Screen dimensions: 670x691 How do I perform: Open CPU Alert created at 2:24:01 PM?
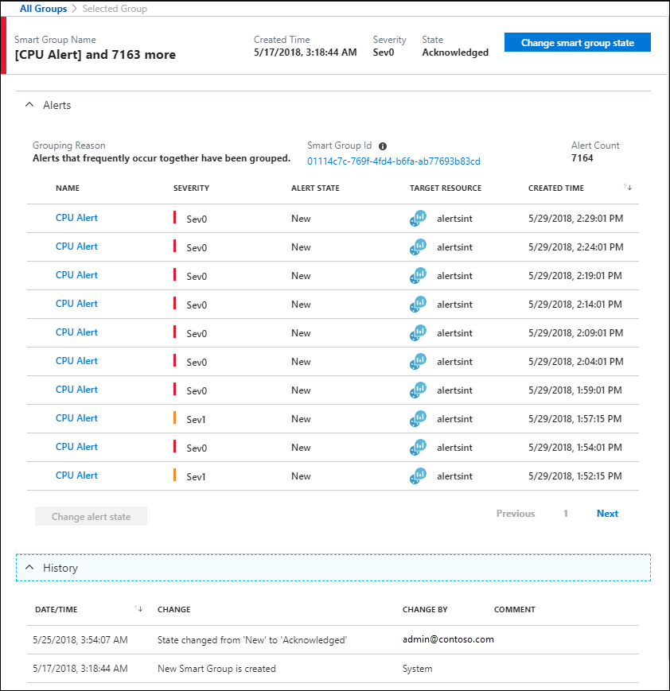click(x=76, y=247)
